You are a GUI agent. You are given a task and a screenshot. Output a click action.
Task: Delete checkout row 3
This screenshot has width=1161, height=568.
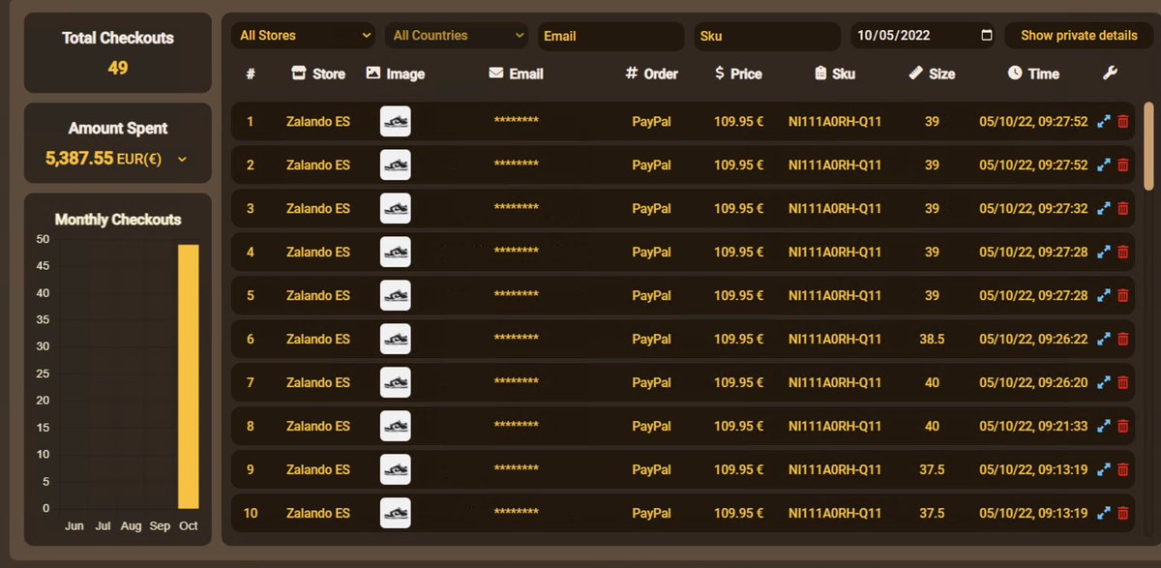[1123, 209]
